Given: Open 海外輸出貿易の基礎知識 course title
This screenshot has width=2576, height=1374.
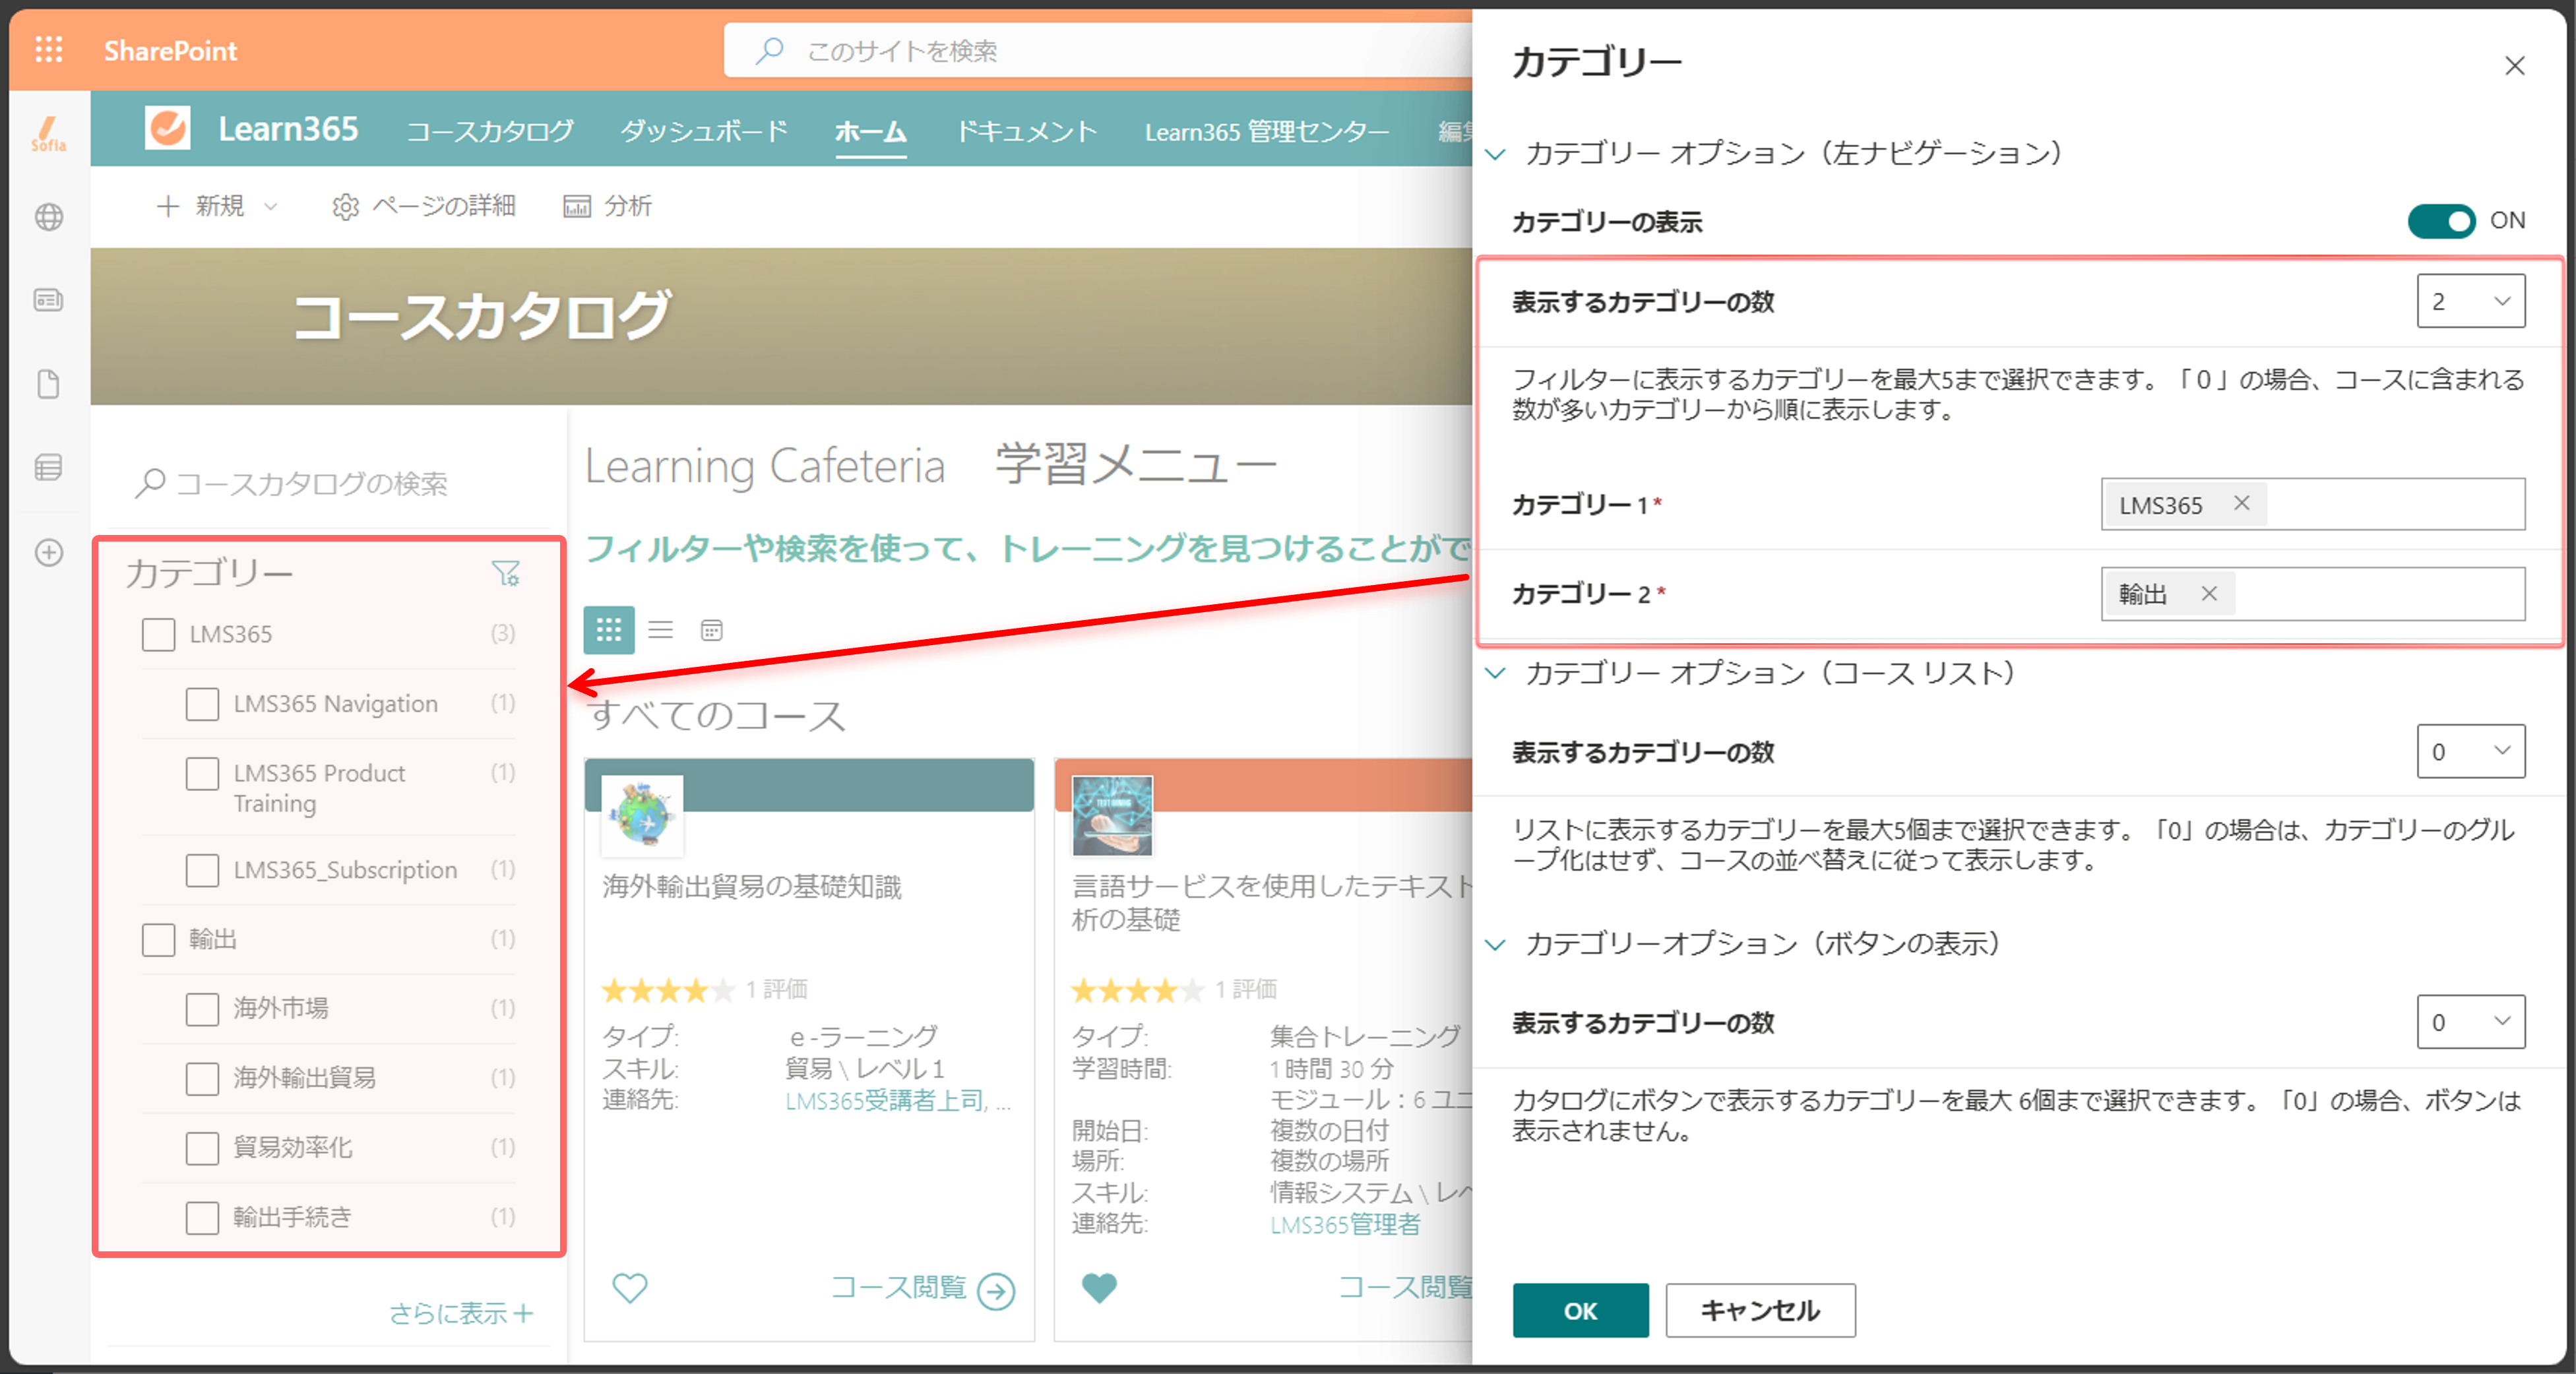Looking at the screenshot, I should 752,887.
